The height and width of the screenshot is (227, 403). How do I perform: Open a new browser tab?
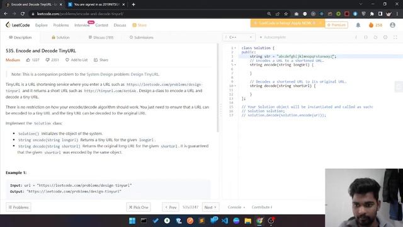[x=133, y=4]
